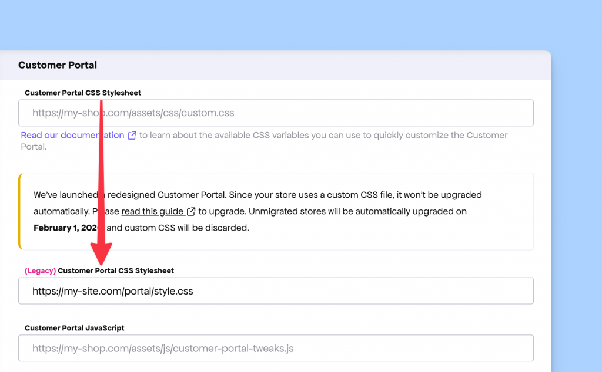602x372 pixels.
Task: Click the pink (Legacy) tag
Action: point(40,271)
